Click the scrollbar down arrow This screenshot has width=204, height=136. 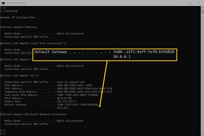(x=202, y=134)
